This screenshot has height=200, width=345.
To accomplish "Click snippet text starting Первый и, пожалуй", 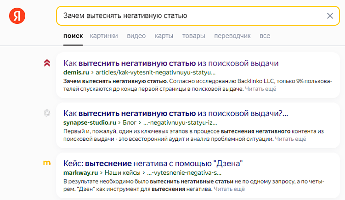I will [193, 135].
